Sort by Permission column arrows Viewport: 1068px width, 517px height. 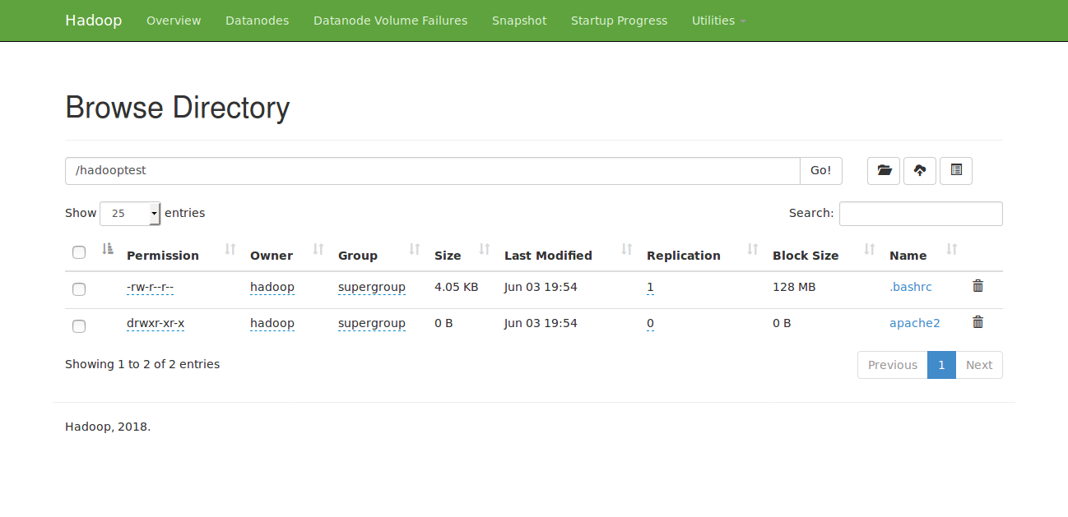point(230,249)
